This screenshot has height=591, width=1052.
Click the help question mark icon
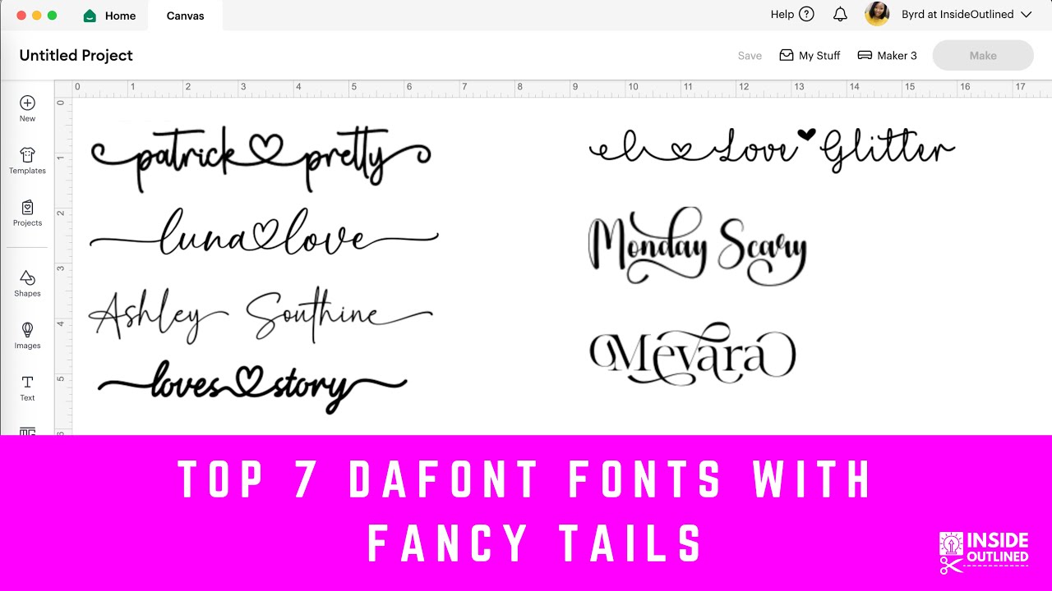point(806,14)
